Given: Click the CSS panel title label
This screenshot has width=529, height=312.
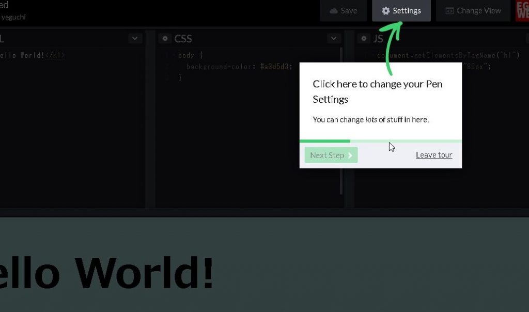Looking at the screenshot, I should (x=183, y=39).
